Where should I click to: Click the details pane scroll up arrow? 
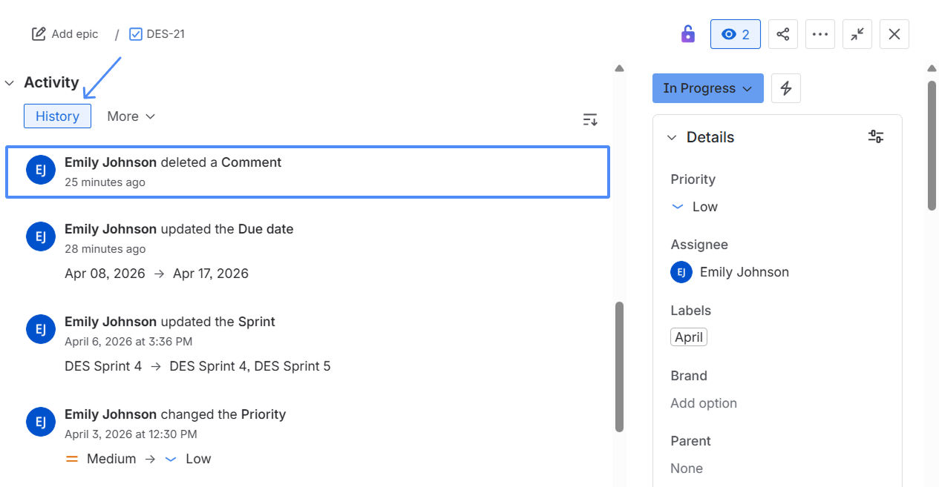[932, 69]
